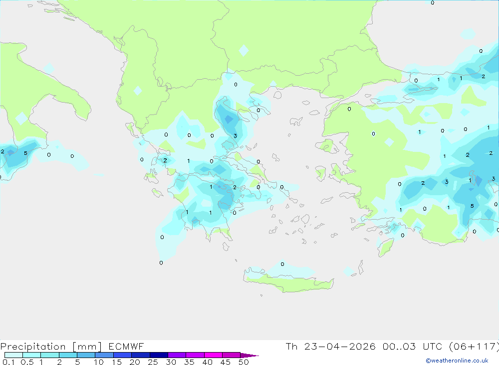This screenshot has height=365, width=499.
Task: Click the '45' legend scale value
Action: pyautogui.click(x=226, y=362)
